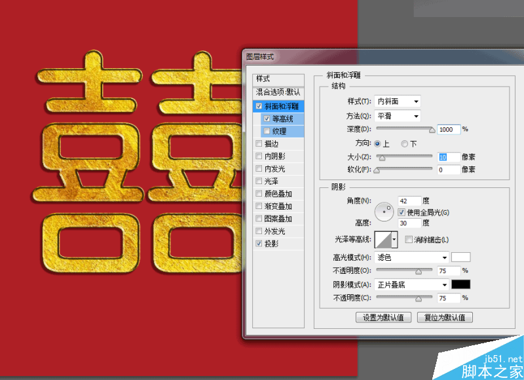524x380 pixels.
Task: Click the 深度 slider handle
Action: pos(432,129)
